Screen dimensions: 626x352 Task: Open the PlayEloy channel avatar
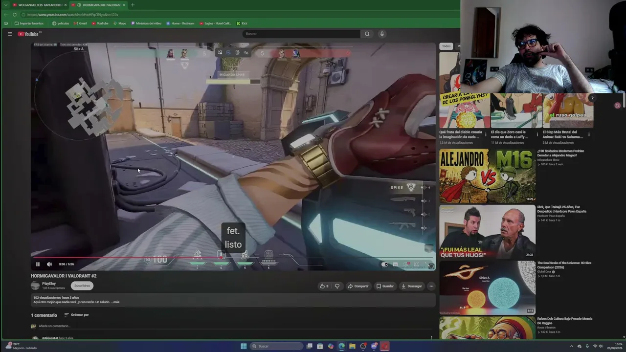click(35, 286)
